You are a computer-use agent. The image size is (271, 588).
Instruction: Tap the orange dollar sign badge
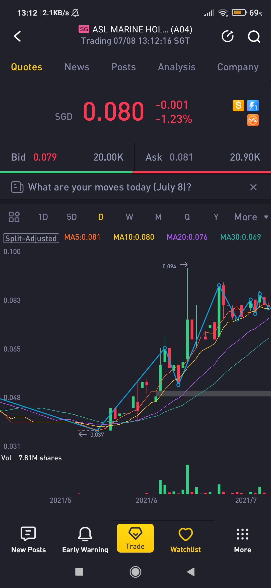[238, 106]
